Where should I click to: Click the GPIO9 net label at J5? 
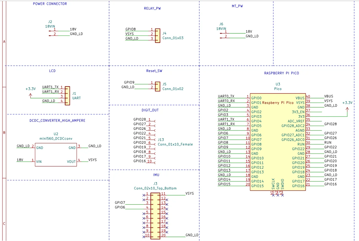[x=129, y=82]
